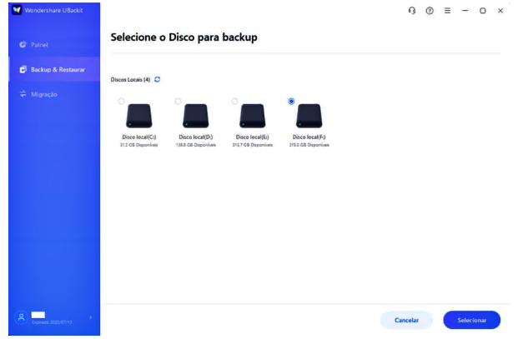Open the hamburger menu icon
The height and width of the screenshot is (339, 523).
pyautogui.click(x=447, y=11)
